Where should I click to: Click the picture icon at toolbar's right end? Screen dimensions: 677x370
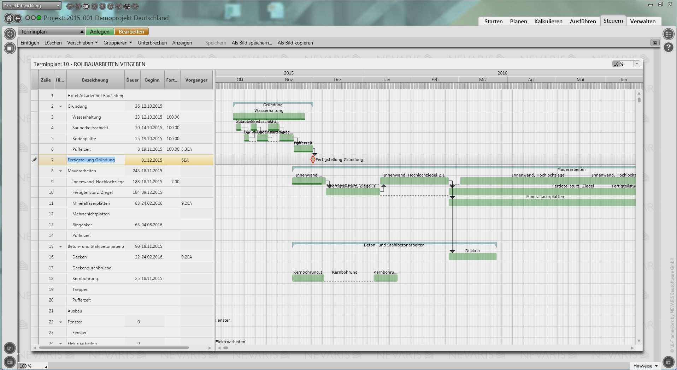pos(655,43)
